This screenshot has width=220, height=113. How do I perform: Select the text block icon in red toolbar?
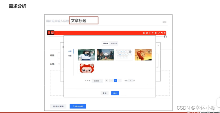click(x=49, y=33)
